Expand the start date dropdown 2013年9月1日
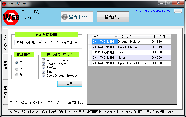 click(x=40, y=42)
